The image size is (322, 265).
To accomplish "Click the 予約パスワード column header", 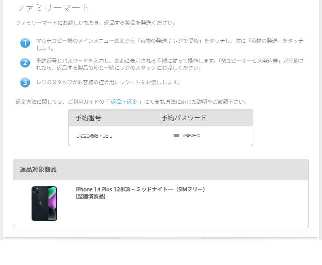I will (x=184, y=118).
